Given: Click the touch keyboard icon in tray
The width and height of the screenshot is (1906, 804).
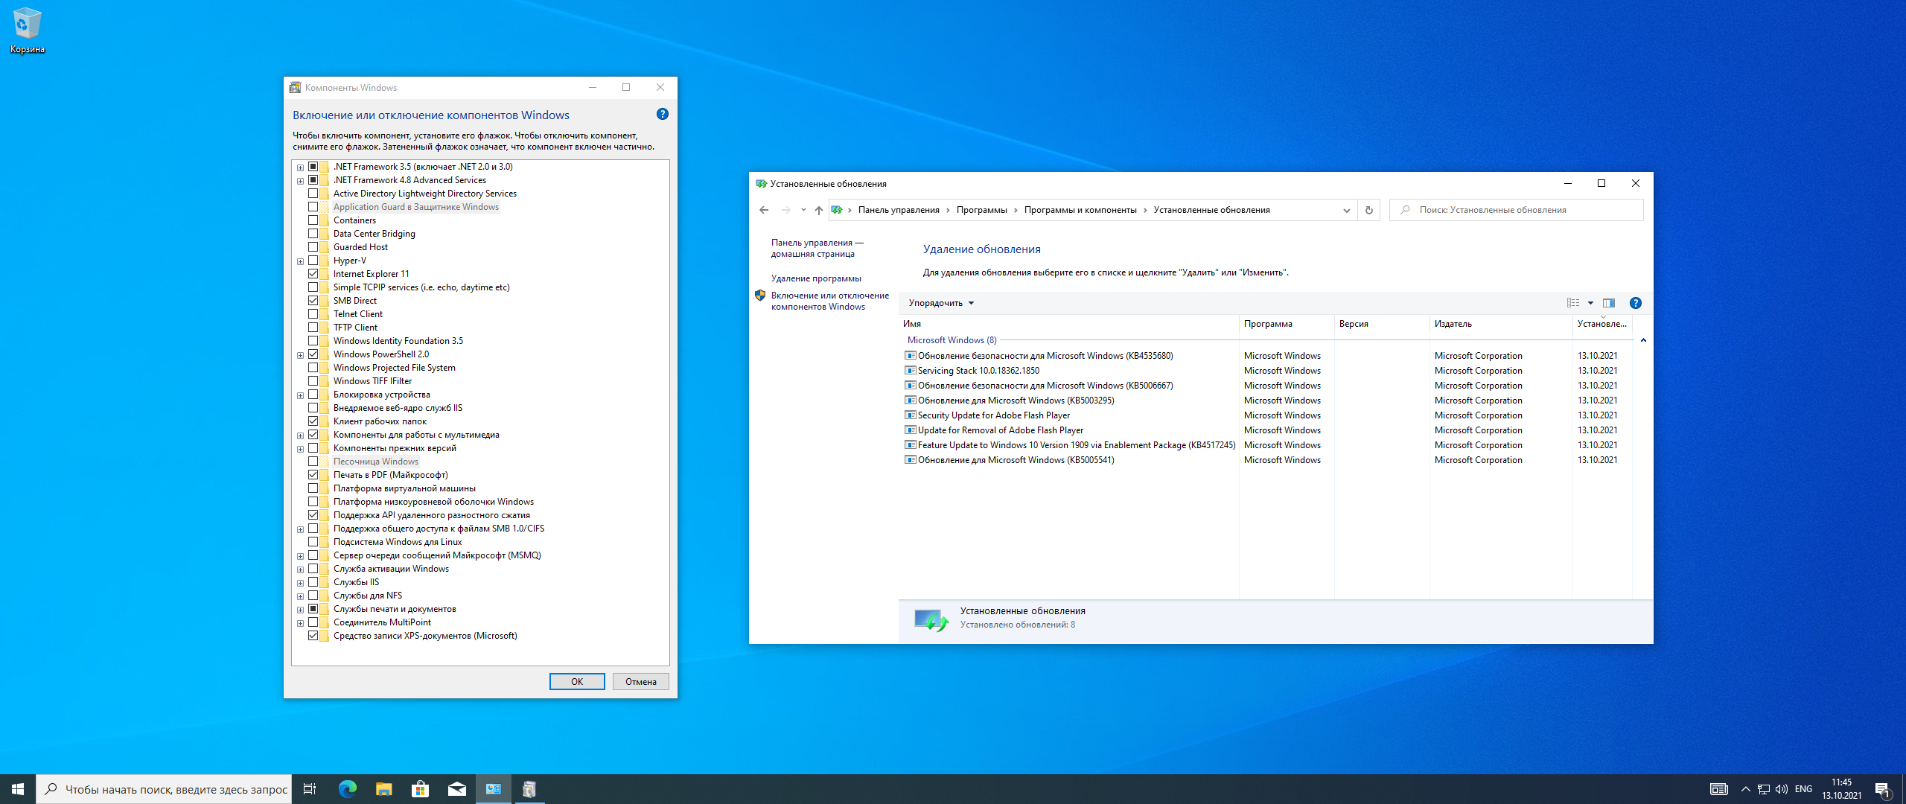Looking at the screenshot, I should tap(1719, 789).
